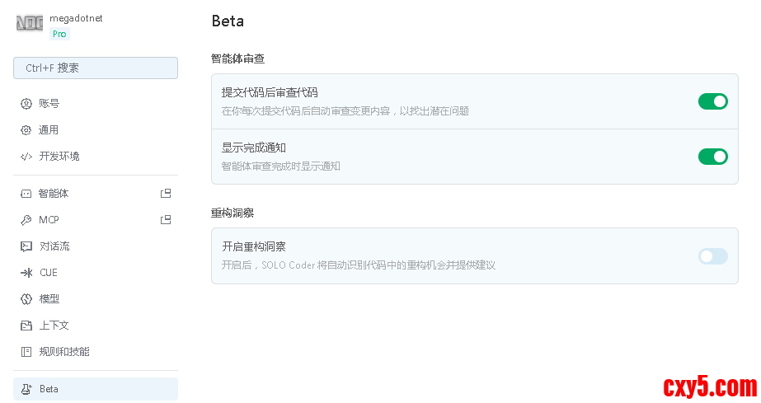Click the megadotnet username text
The width and height of the screenshot is (761, 403).
pos(76,18)
